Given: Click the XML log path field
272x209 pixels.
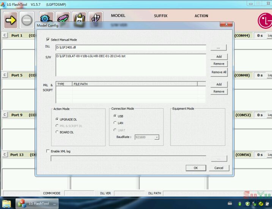Looking at the screenshot, I should (x=128, y=158).
